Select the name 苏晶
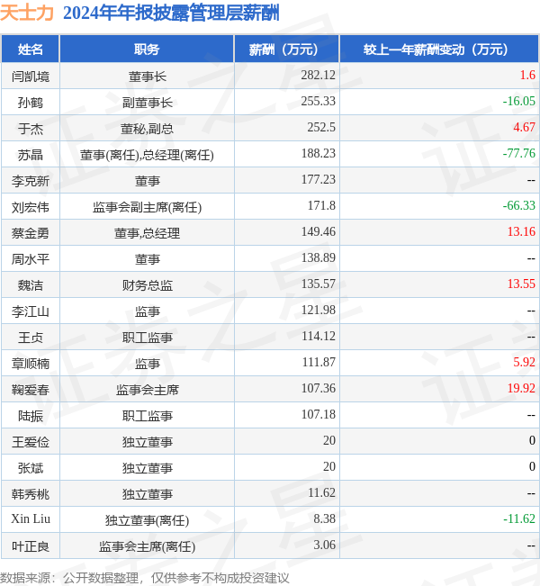 31,155
